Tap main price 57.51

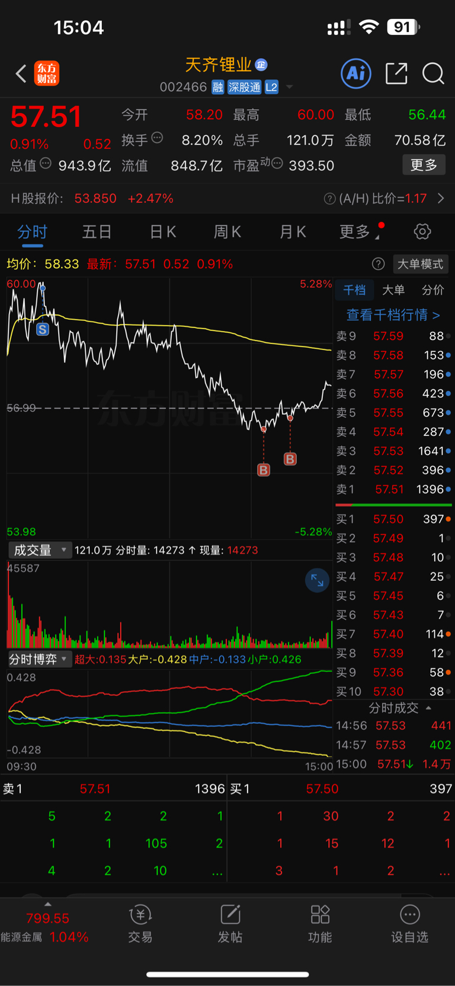coord(46,116)
